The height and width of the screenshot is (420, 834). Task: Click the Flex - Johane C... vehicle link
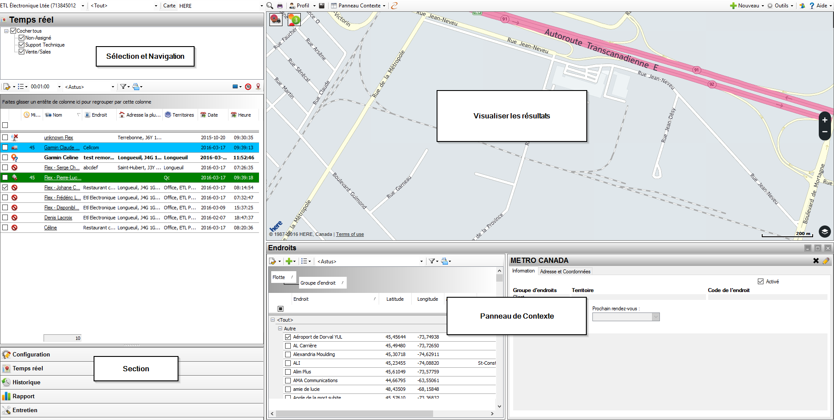tap(62, 188)
